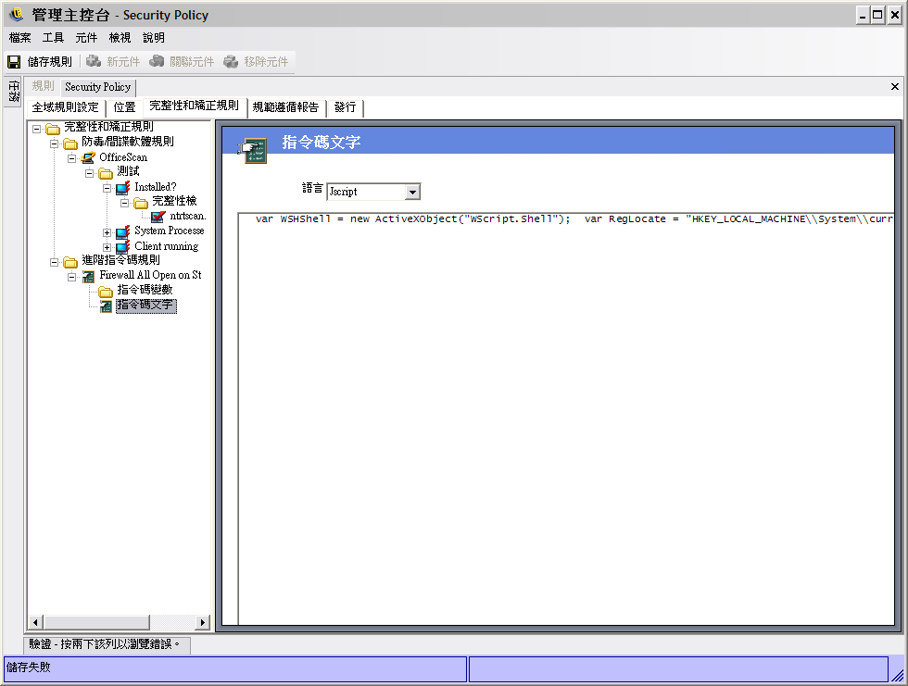Click the Firewall All Open script icon
Viewport: 908px width, 686px height.
coord(88,276)
